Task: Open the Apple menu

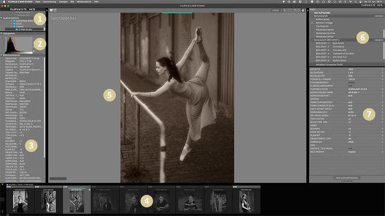Action: (x=4, y=2)
